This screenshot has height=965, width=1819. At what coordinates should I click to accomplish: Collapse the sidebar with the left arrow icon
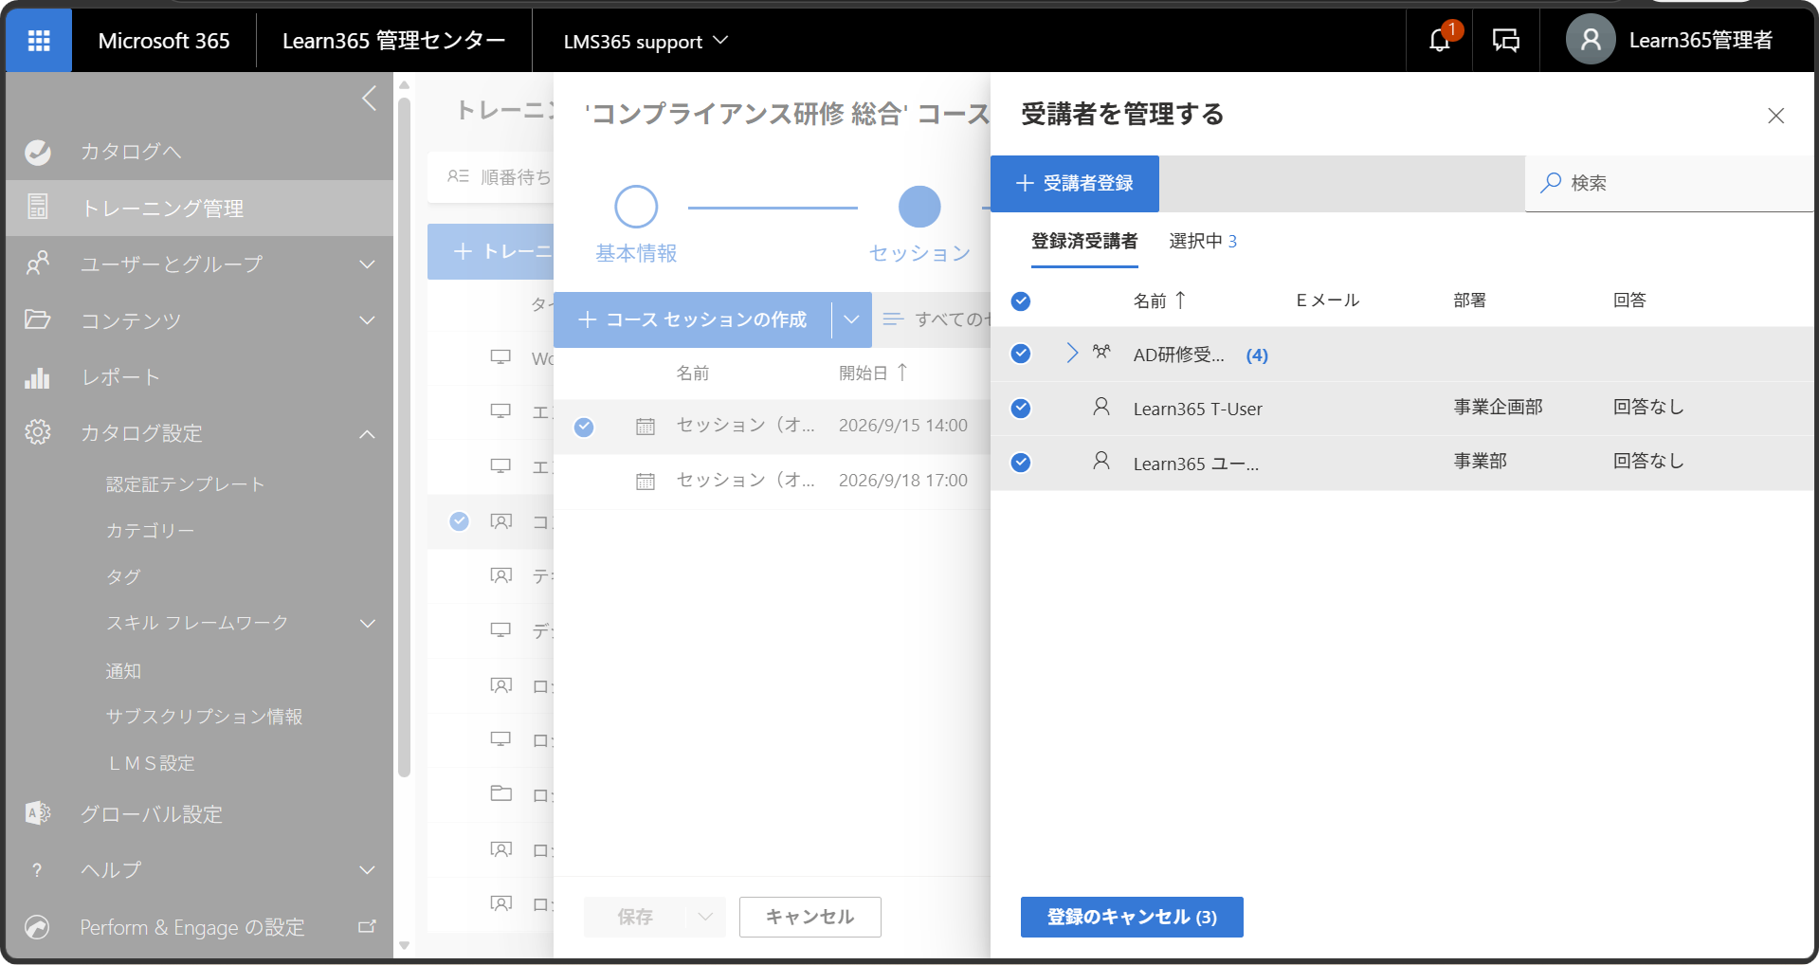(370, 98)
